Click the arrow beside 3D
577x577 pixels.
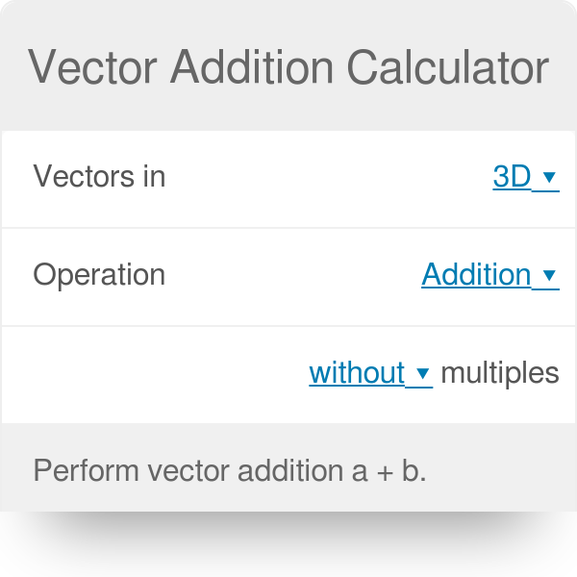tap(549, 178)
